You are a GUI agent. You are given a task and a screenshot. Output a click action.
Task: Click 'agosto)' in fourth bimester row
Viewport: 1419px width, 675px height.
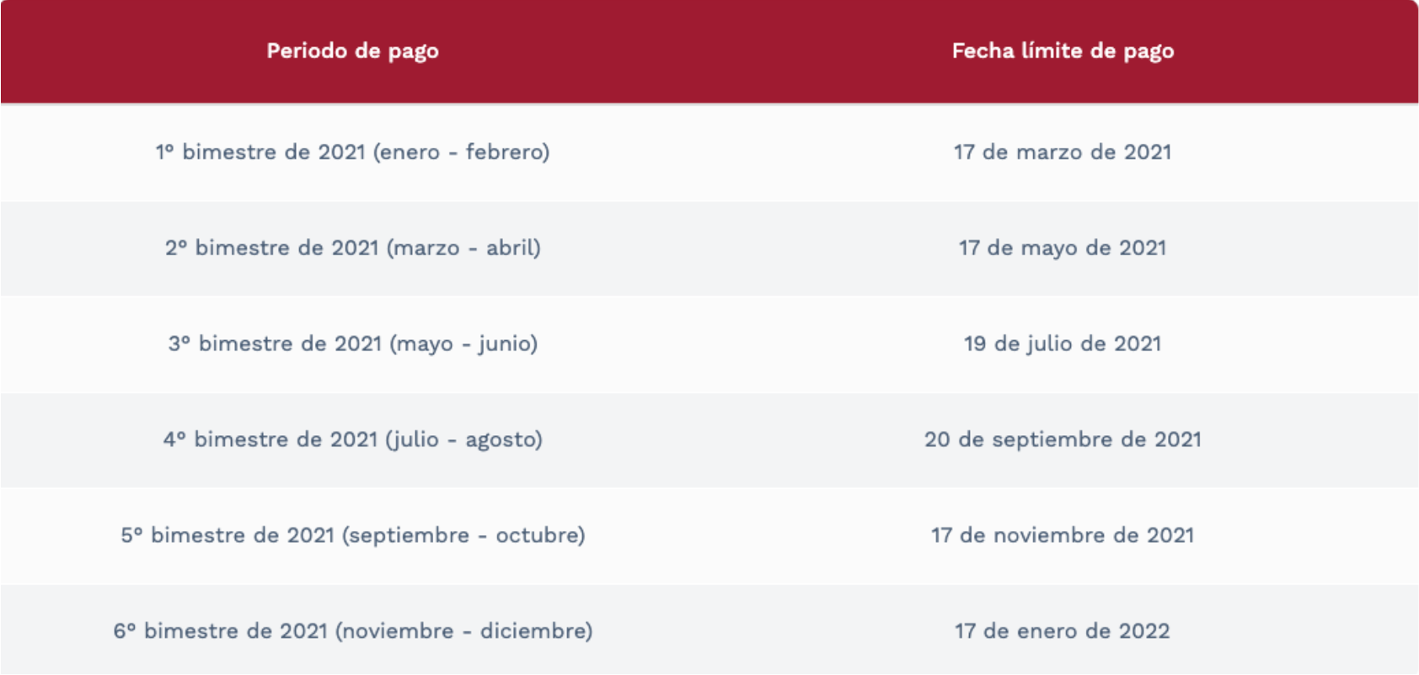point(504,440)
